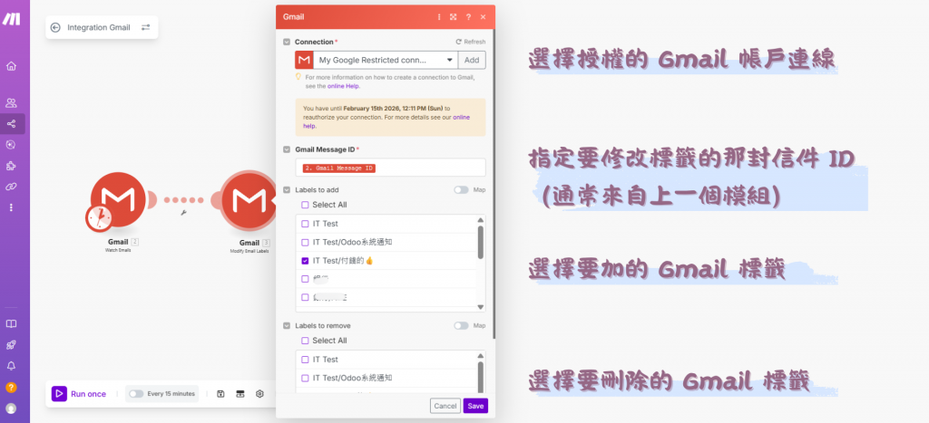Open the online Help link under Connection
Viewport: 929px width, 423px height.
tap(343, 86)
